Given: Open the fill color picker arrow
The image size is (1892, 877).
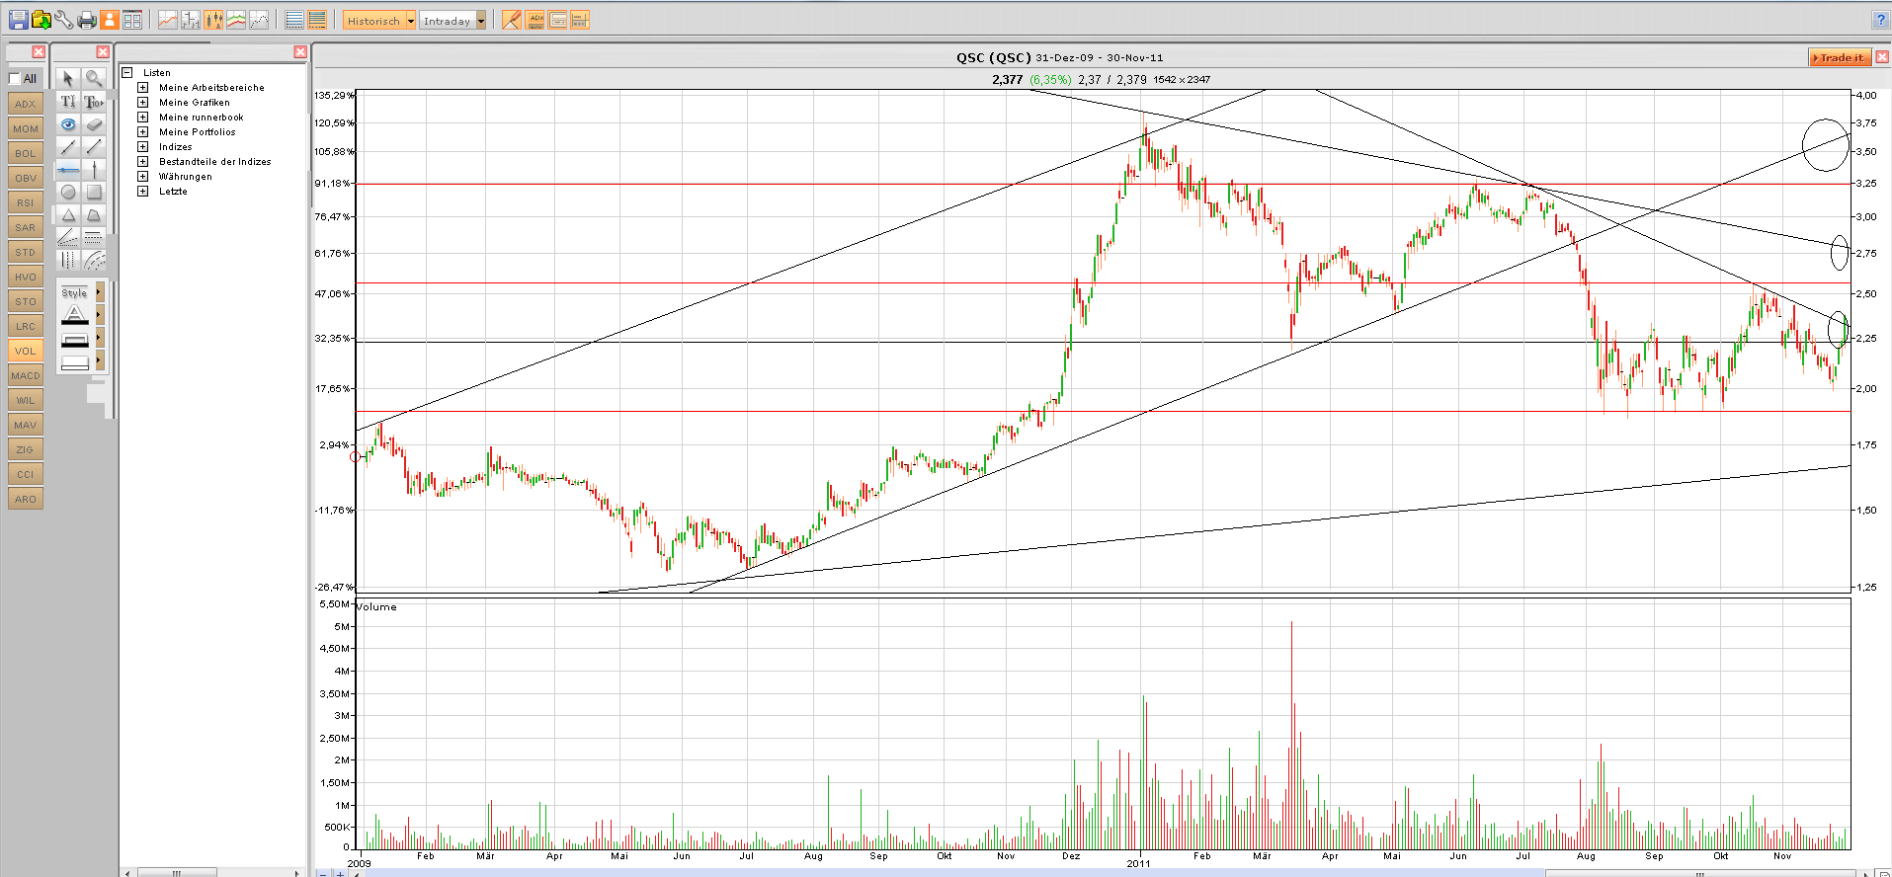Looking at the screenshot, I should (99, 362).
